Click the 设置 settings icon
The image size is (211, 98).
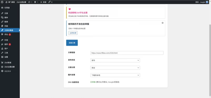coord(2,57)
